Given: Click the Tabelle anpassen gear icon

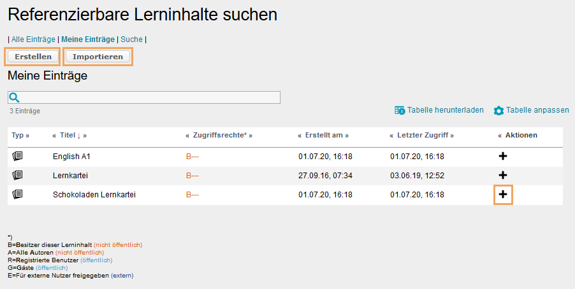Looking at the screenshot, I should coord(499,110).
